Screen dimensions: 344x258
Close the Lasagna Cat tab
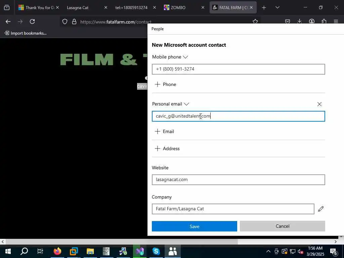106,7
